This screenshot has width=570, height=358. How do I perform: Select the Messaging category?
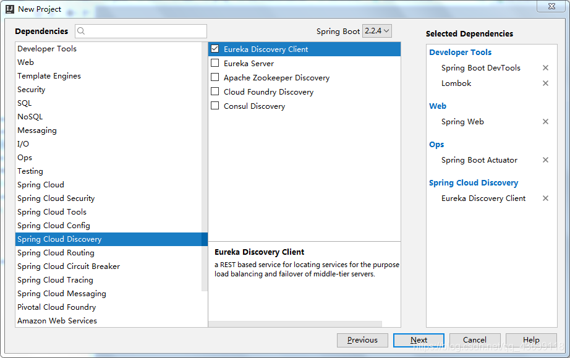(109, 130)
